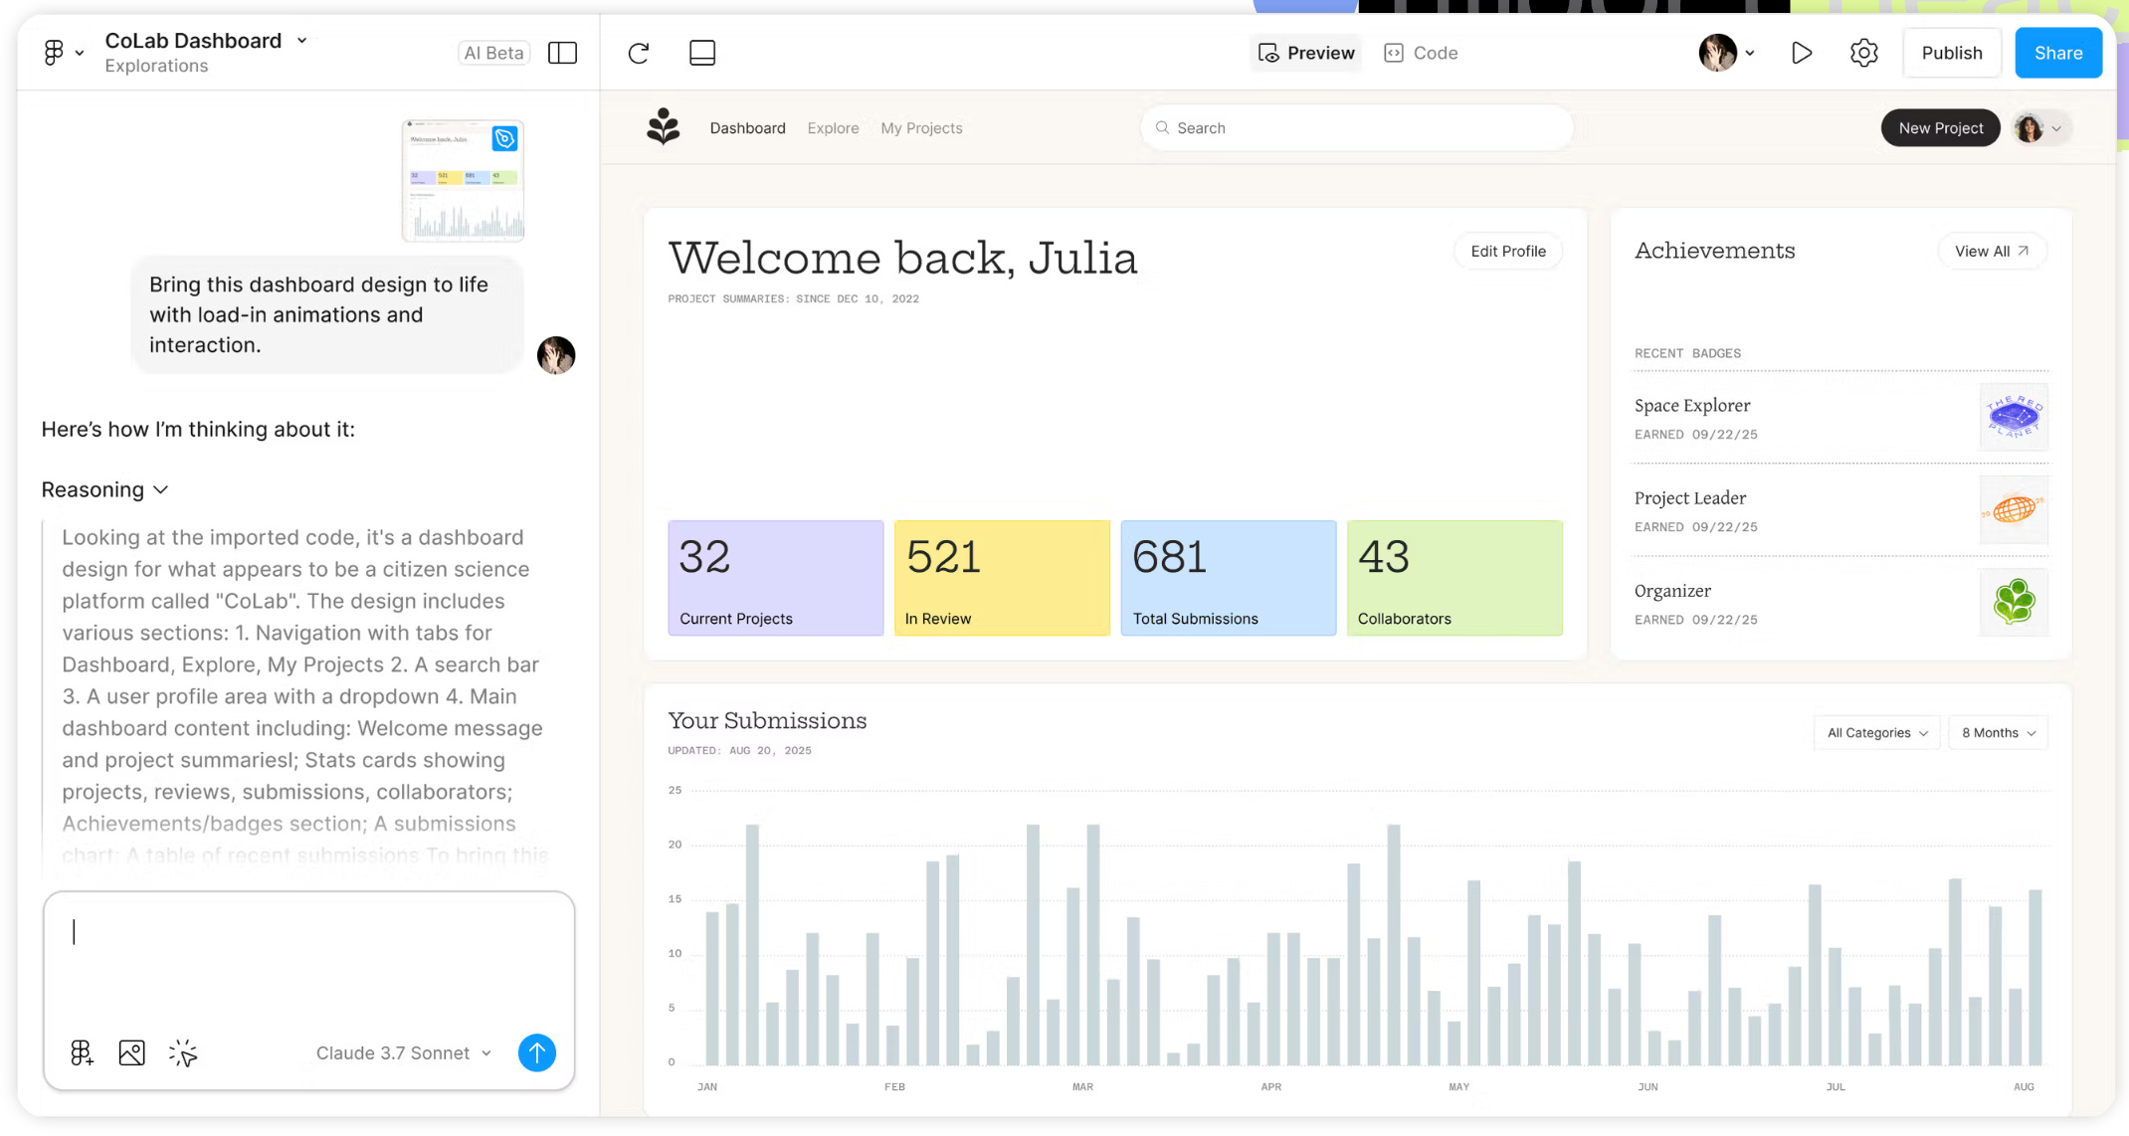
Task: Open the My Projects tab
Action: pyautogui.click(x=921, y=128)
